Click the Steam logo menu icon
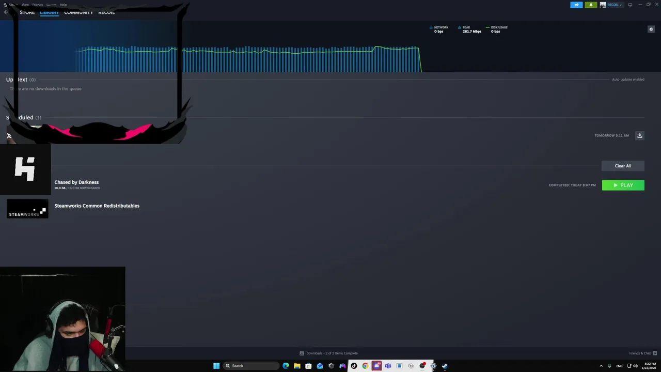The height and width of the screenshot is (372, 661). point(6,5)
